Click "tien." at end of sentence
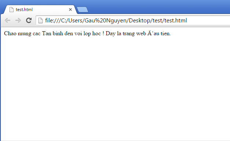230x141 pixels. [166, 33]
